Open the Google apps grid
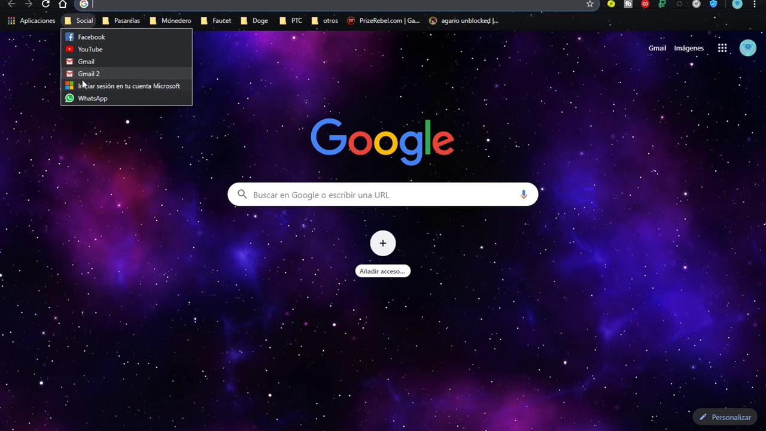This screenshot has width=766, height=431. pyautogui.click(x=722, y=48)
